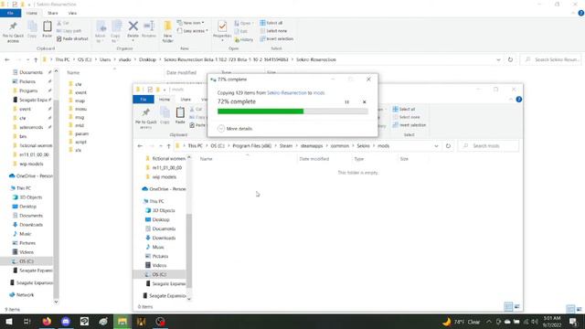Screen dimensions: 585x329
Task: Go back in mods window
Action: pos(140,146)
